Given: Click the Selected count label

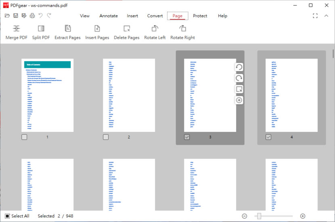Looking at the screenshot, I should [x=46, y=216].
